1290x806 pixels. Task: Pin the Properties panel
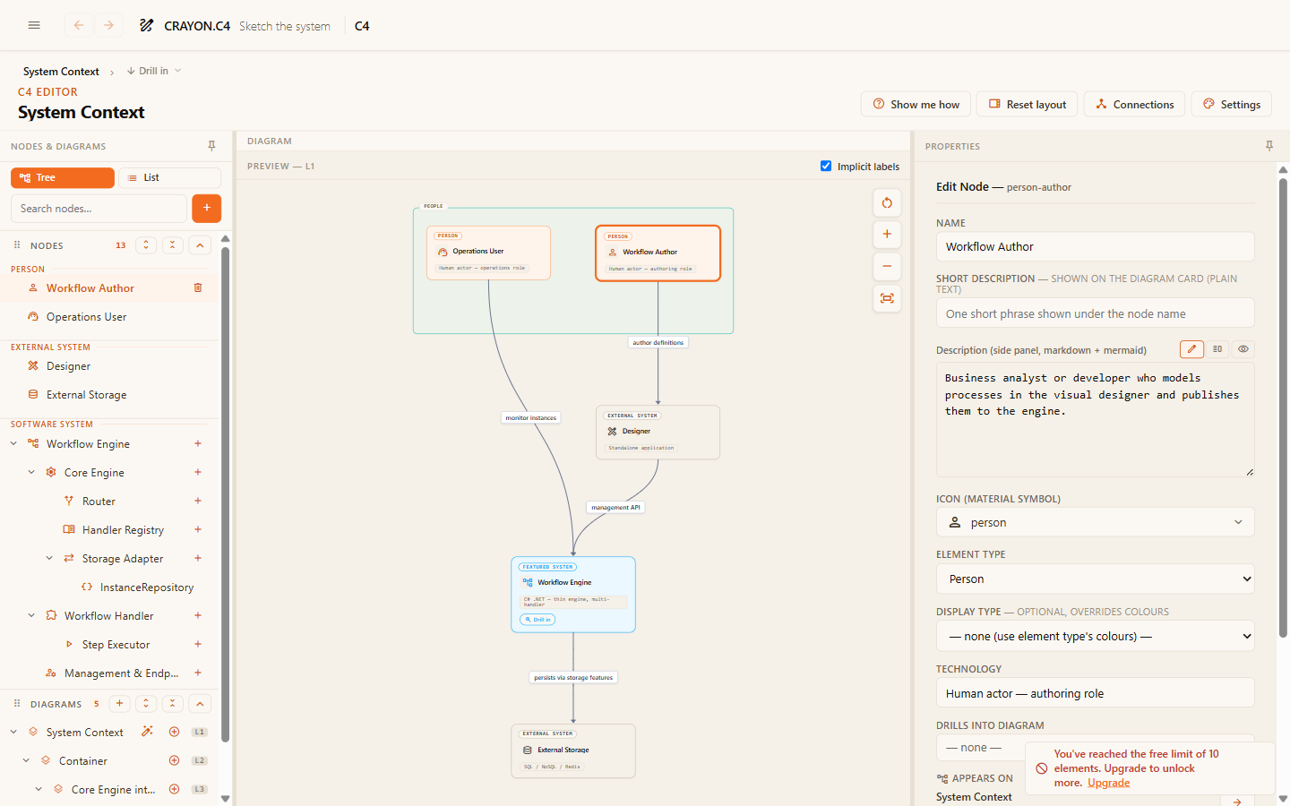click(1268, 146)
